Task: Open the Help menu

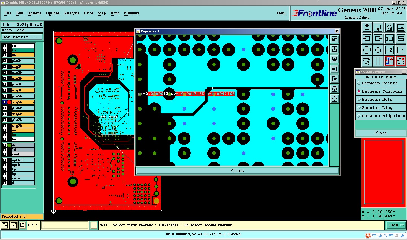Action: tap(281, 13)
